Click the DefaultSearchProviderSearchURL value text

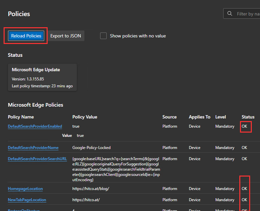tap(116, 169)
